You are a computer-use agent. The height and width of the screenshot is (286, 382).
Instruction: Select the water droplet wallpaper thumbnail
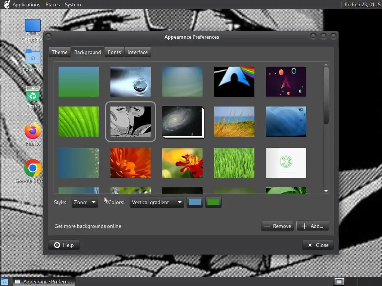click(x=131, y=82)
